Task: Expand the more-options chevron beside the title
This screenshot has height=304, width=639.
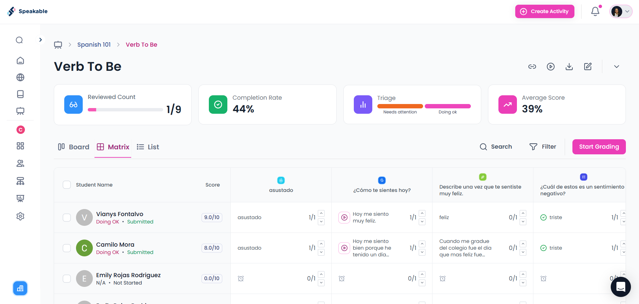Action: tap(616, 66)
